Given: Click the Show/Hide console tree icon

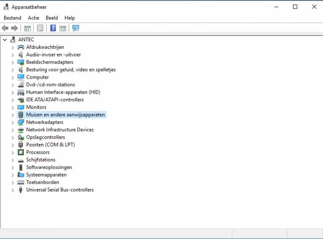Looking at the screenshot, I should point(27,28).
